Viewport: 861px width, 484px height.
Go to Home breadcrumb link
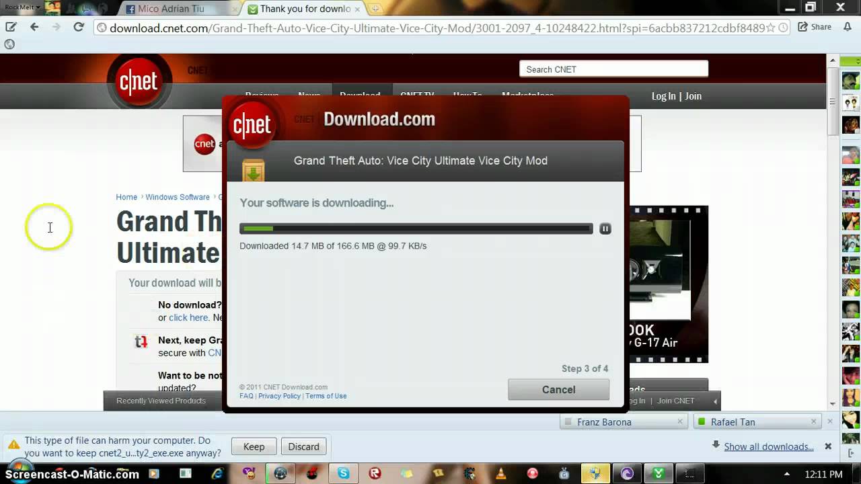click(126, 197)
